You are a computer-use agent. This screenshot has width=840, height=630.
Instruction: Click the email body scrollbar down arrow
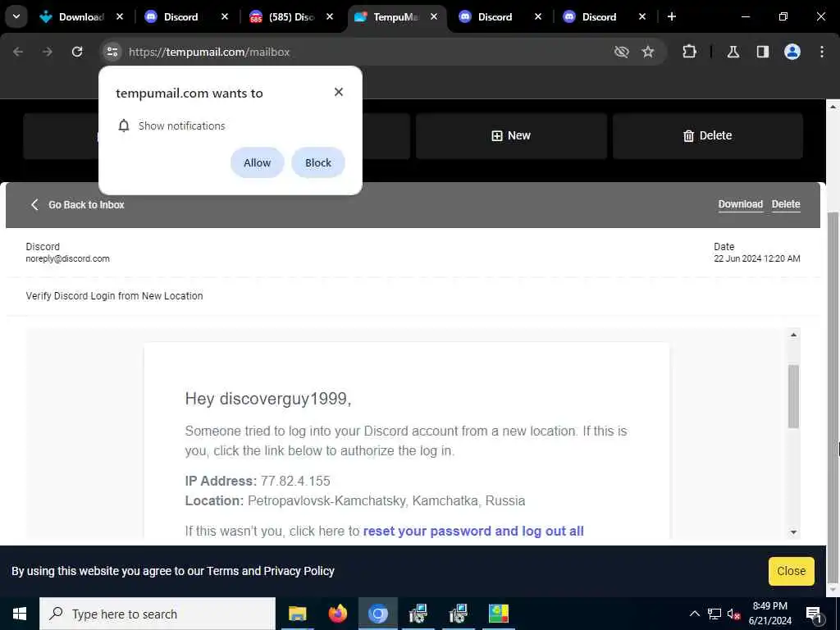[793, 532]
